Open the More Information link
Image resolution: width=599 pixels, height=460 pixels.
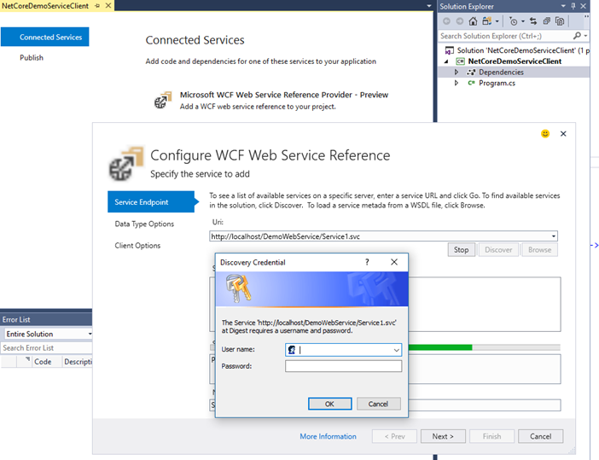pos(328,436)
